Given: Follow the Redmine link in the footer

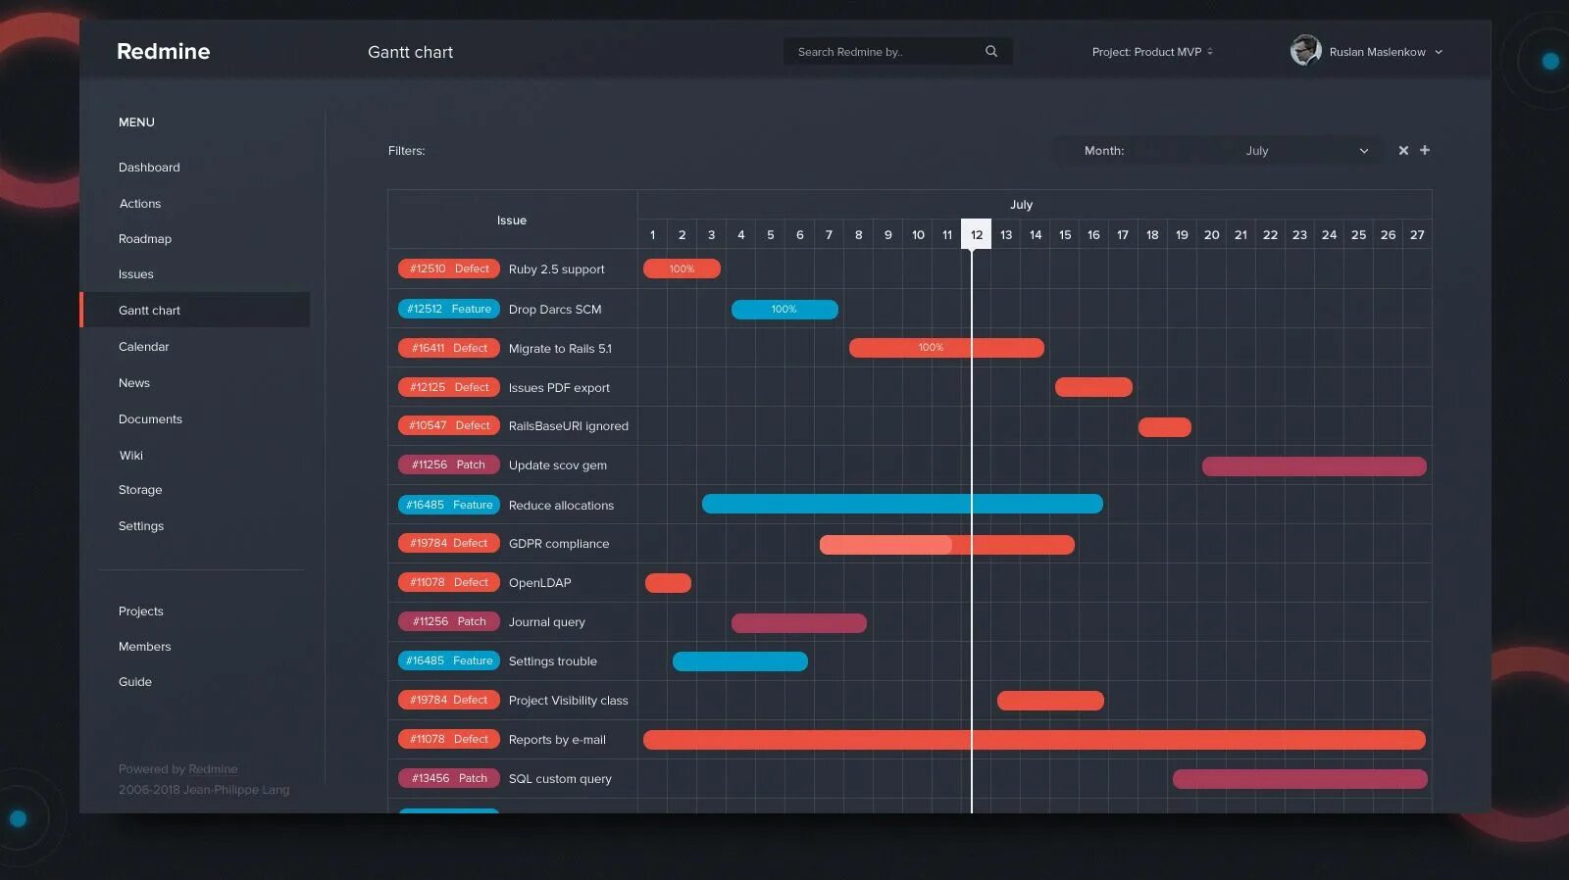Looking at the screenshot, I should [x=213, y=769].
